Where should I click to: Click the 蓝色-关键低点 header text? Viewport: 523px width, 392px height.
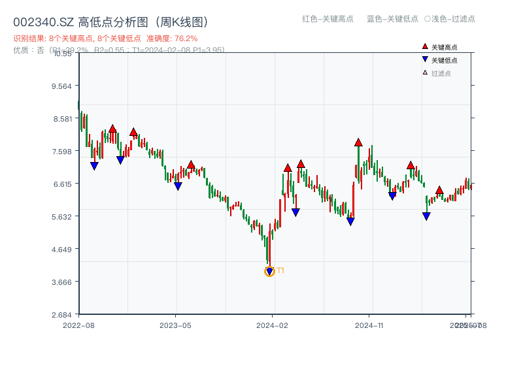392,19
